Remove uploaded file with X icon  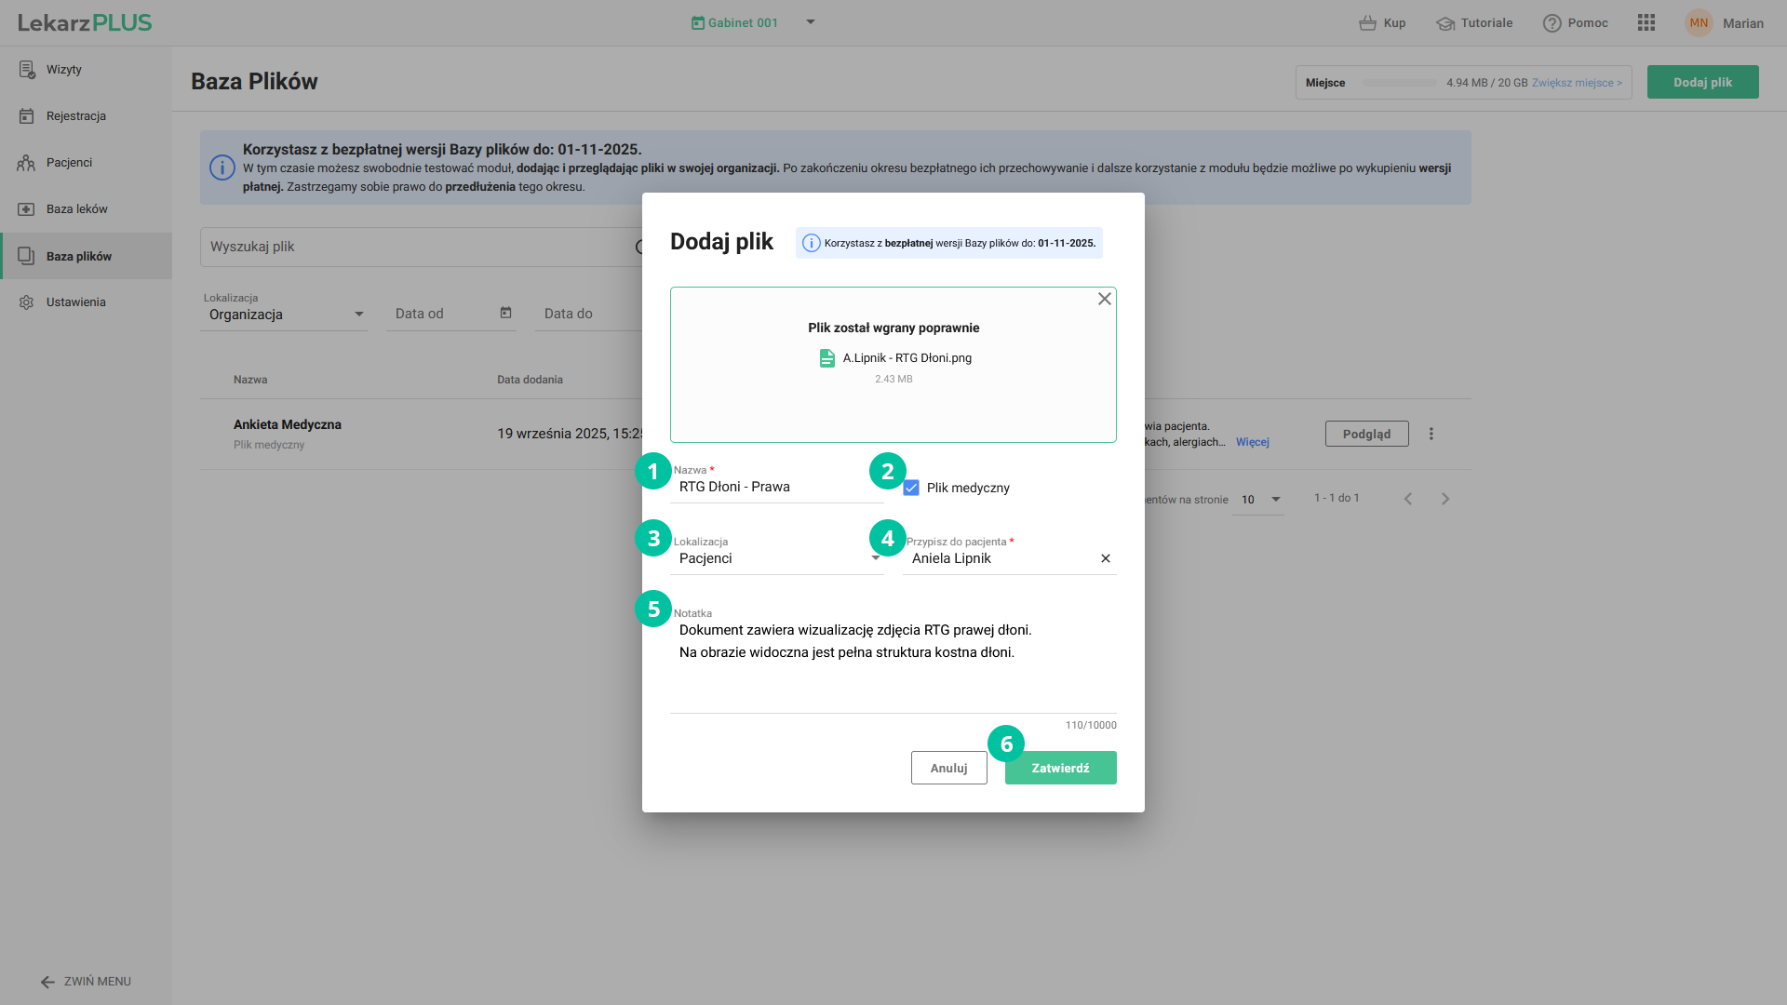pyautogui.click(x=1104, y=299)
